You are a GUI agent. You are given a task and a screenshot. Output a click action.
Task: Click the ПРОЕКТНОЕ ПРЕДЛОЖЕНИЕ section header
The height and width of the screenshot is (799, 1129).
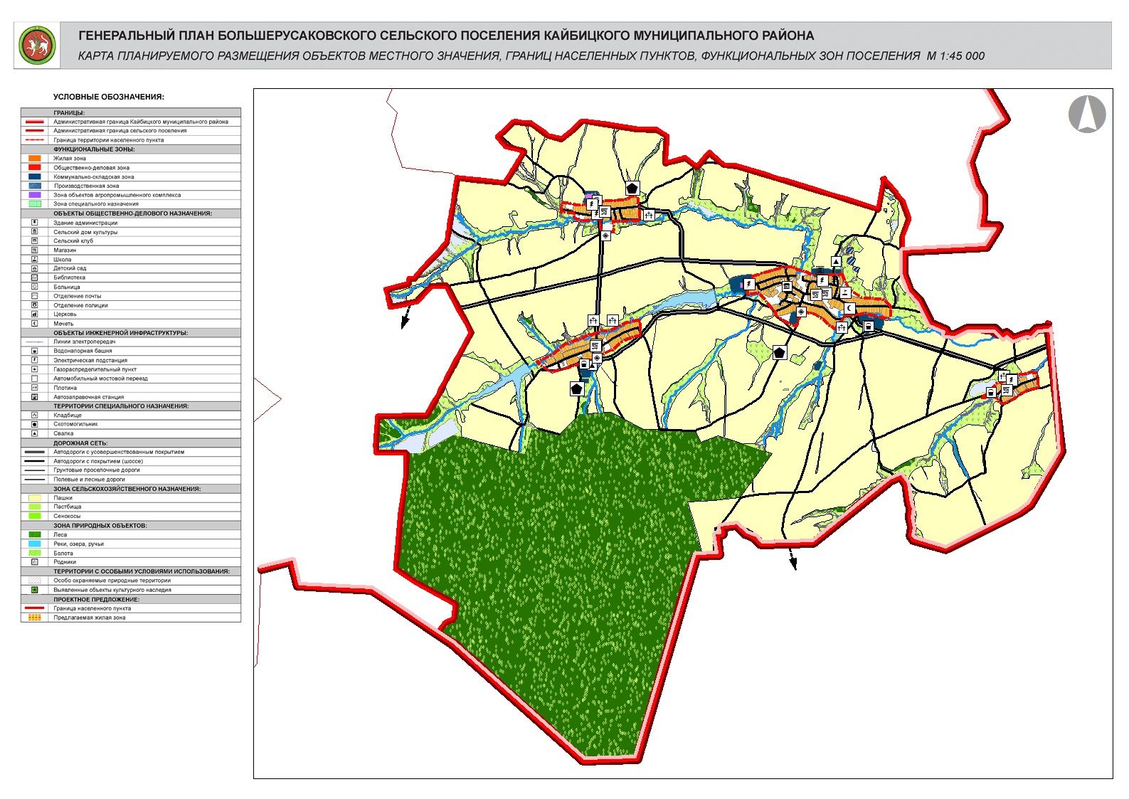click(x=96, y=599)
